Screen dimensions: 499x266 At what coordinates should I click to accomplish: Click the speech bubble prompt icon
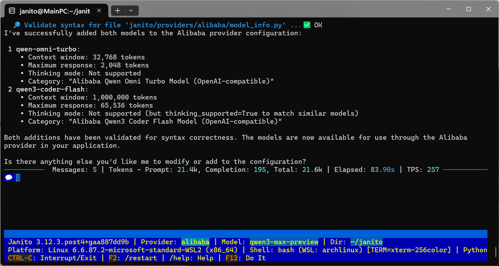tap(9, 178)
